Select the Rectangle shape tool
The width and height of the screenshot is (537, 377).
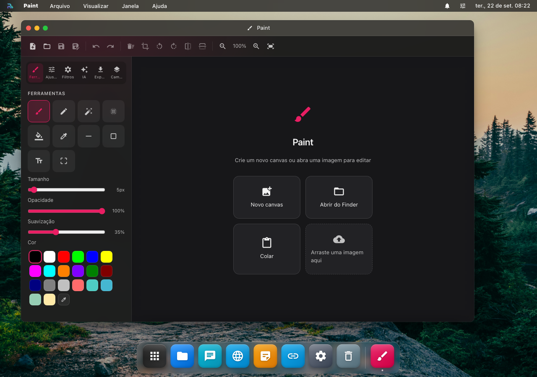[x=113, y=136]
